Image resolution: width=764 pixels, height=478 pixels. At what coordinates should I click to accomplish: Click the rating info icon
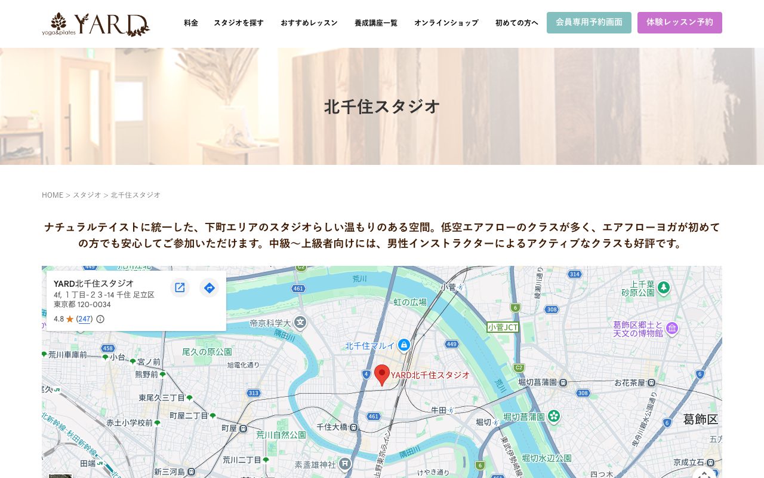[100, 319]
